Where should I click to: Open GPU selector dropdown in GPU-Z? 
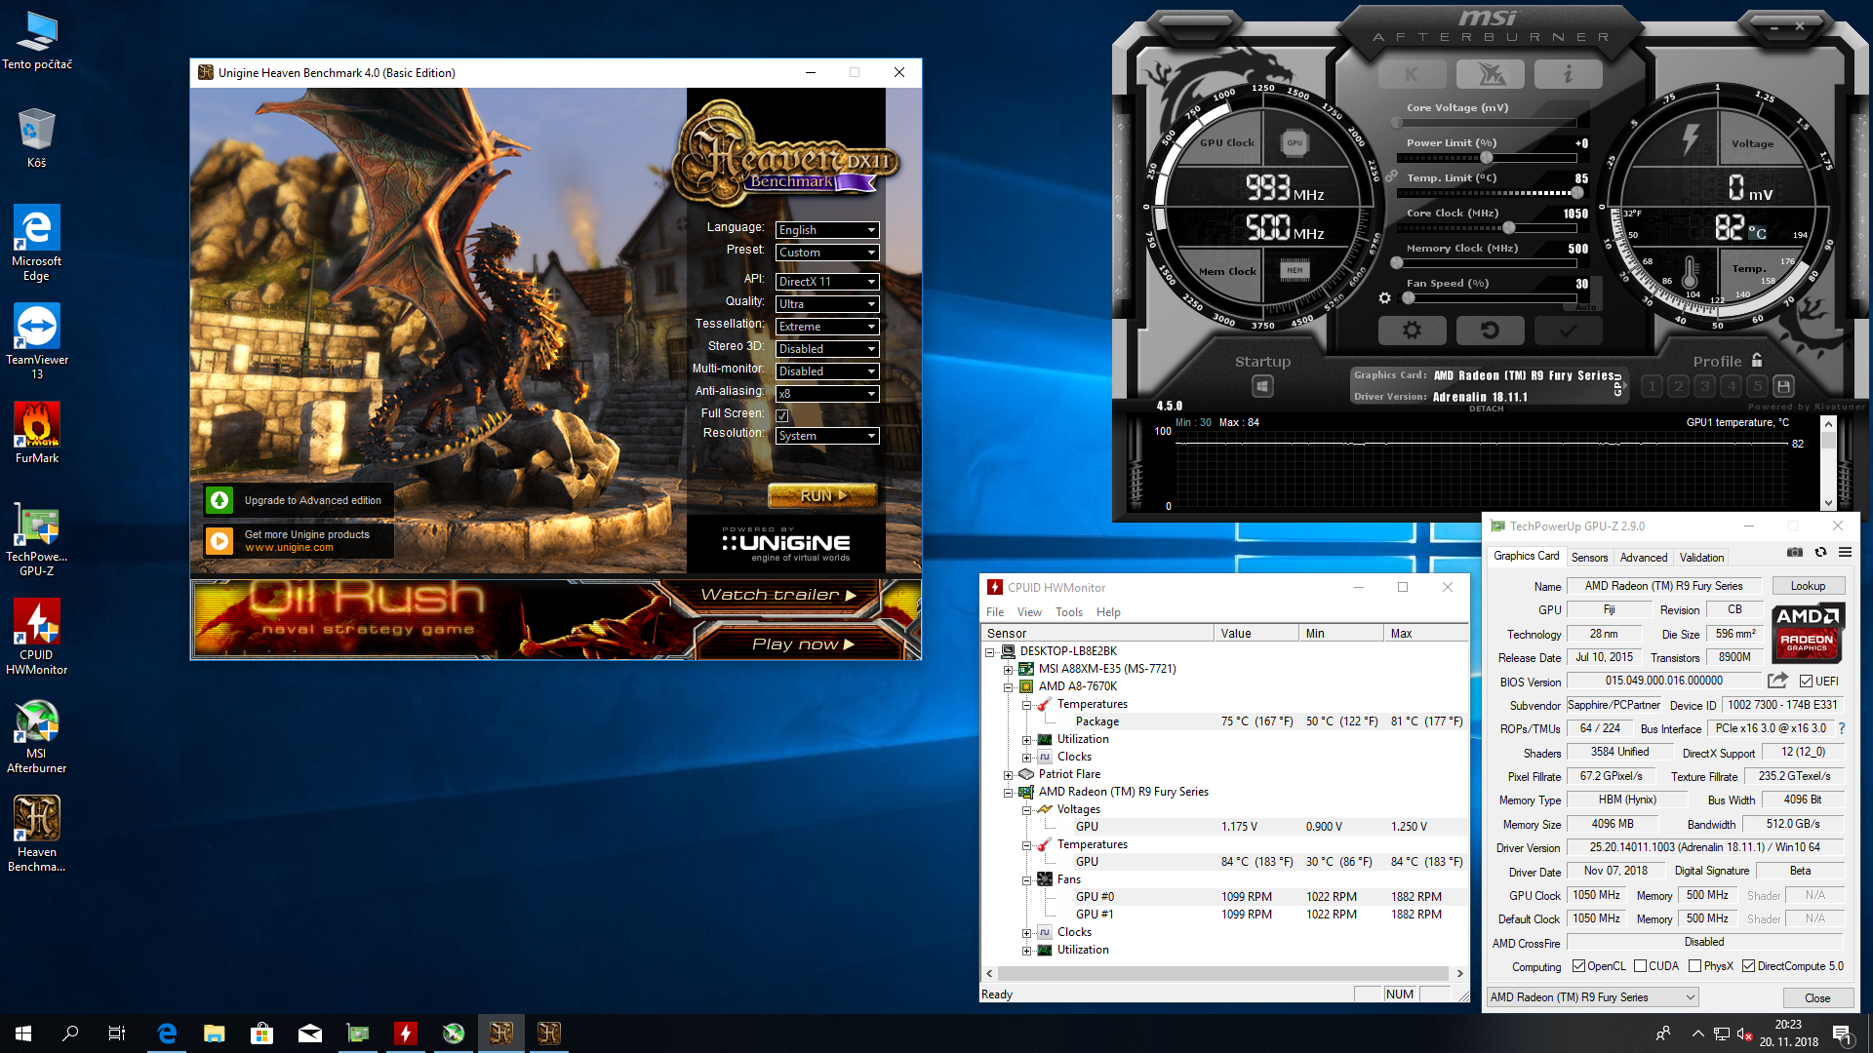coord(1592,997)
